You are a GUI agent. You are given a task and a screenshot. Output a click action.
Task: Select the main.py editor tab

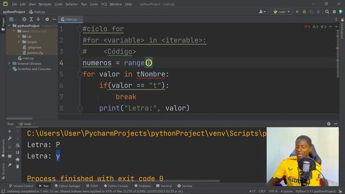pyautogui.click(x=71, y=19)
